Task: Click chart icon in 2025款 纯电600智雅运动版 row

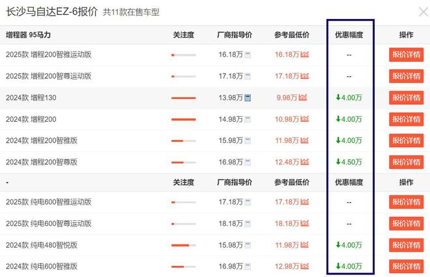Action: (x=304, y=202)
